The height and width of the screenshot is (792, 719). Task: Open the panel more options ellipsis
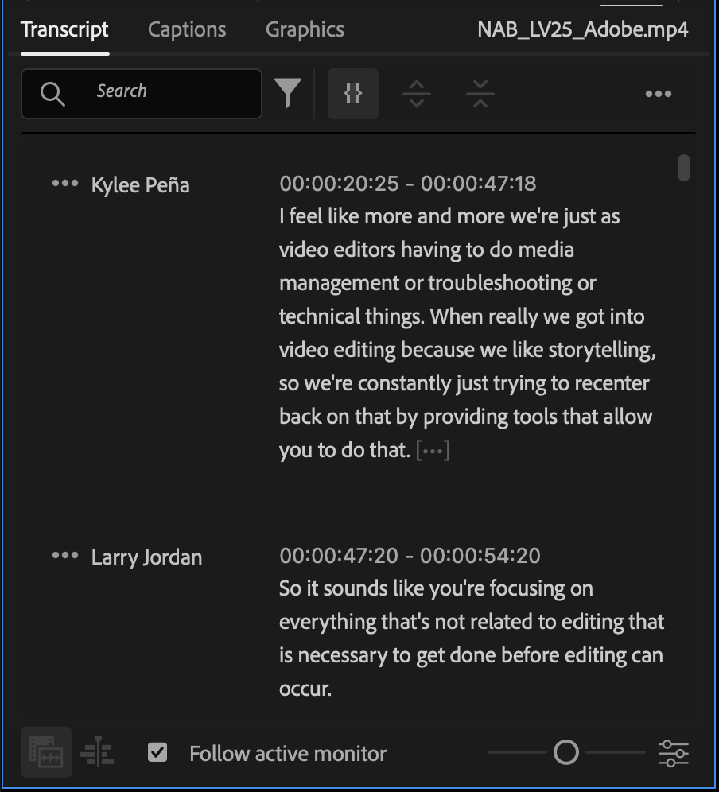pyautogui.click(x=659, y=94)
